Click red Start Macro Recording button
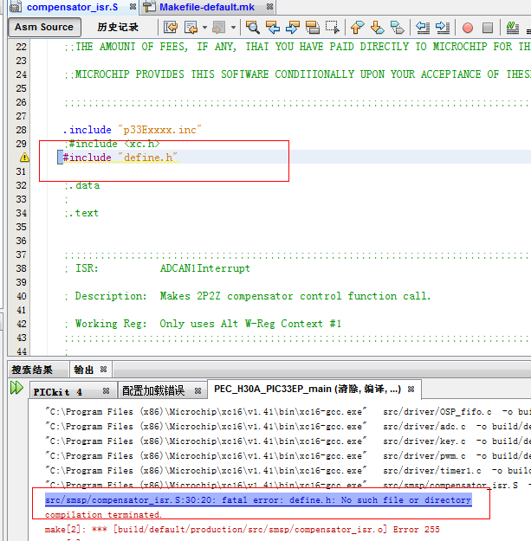This screenshot has width=531, height=541. tap(468, 28)
